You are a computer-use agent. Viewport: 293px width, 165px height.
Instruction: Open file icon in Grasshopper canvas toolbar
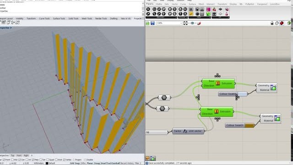(147, 23)
